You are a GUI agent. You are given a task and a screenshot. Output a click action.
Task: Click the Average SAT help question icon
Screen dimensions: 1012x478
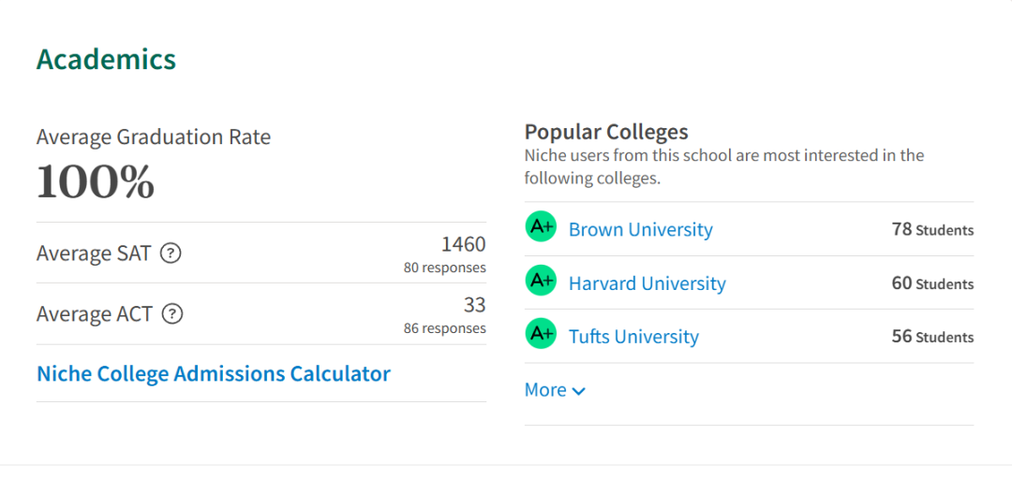click(171, 253)
